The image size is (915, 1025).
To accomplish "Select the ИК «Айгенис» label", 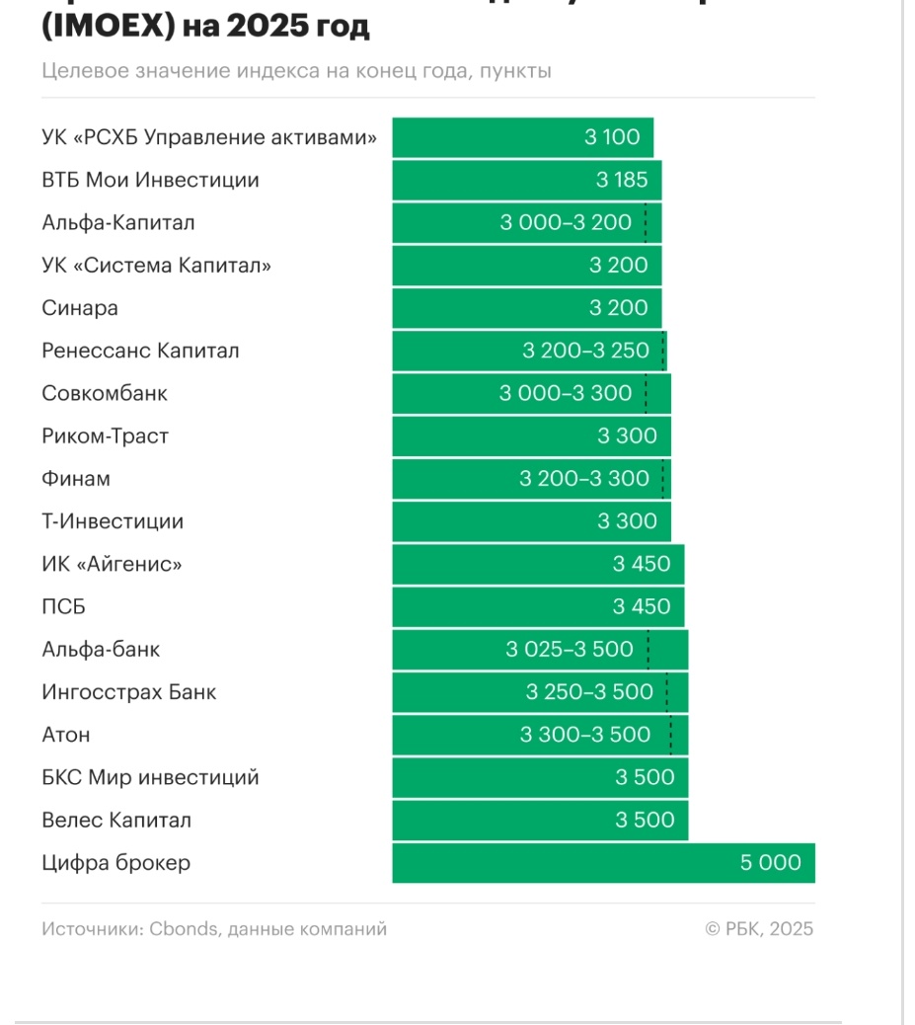I will pyautogui.click(x=112, y=564).
